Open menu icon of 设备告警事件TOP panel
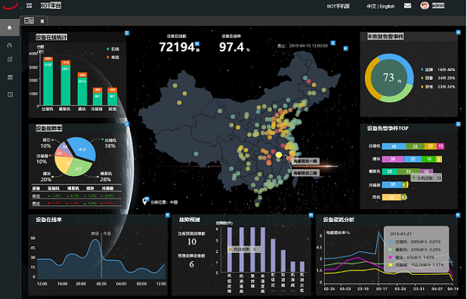 458,124
